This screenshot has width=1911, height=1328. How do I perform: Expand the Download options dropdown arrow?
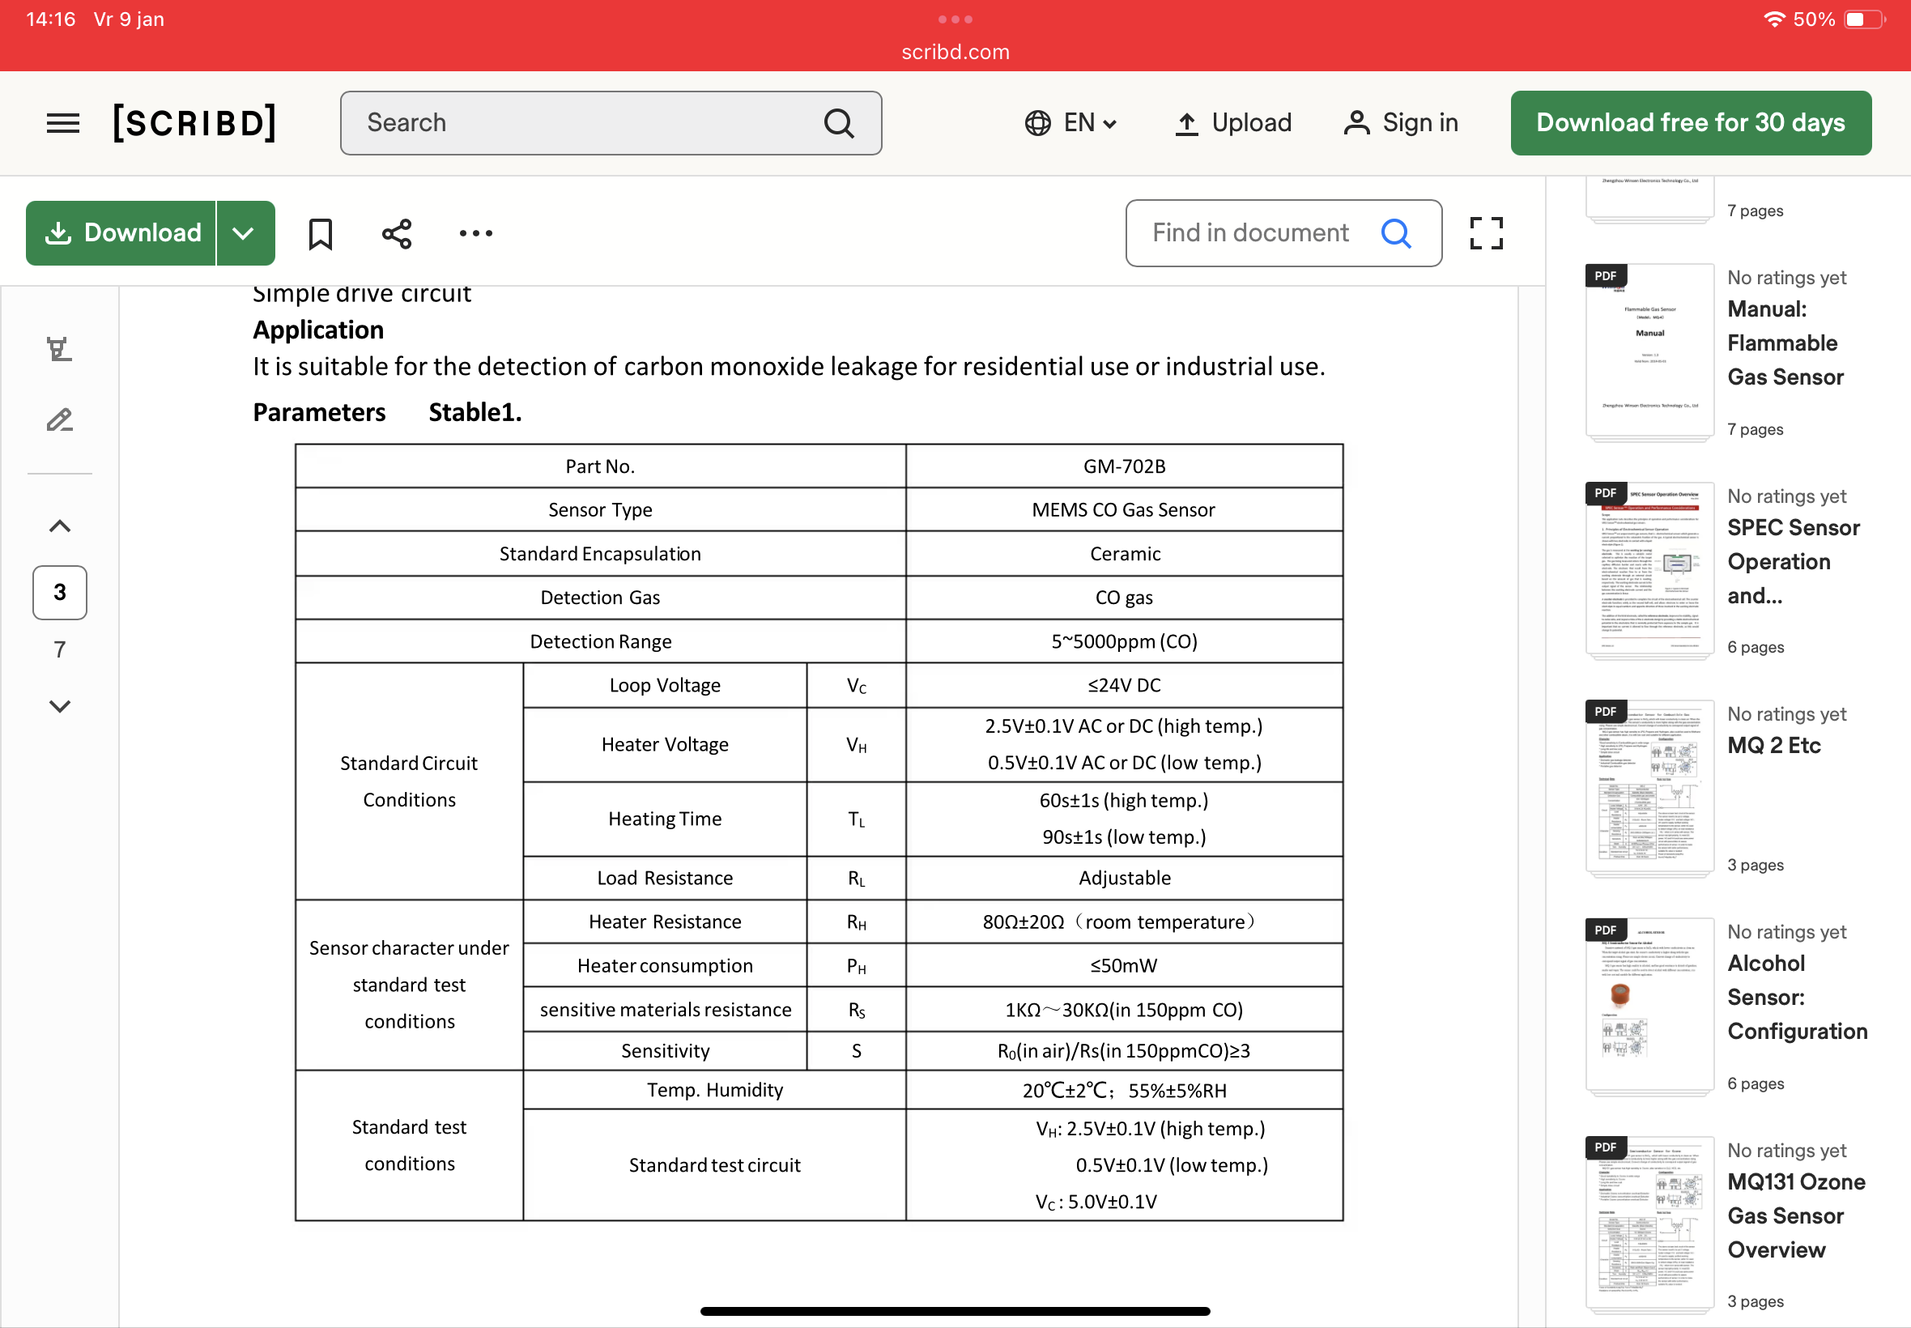point(243,234)
